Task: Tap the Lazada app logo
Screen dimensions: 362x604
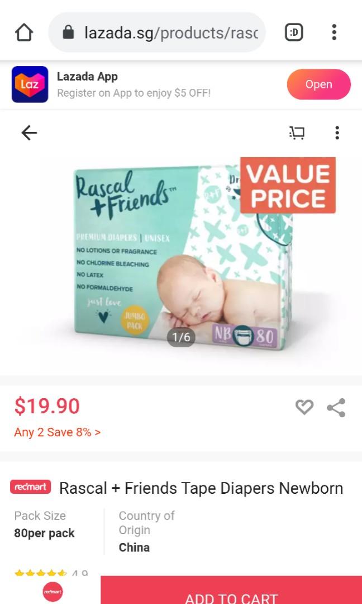Action: (x=30, y=84)
